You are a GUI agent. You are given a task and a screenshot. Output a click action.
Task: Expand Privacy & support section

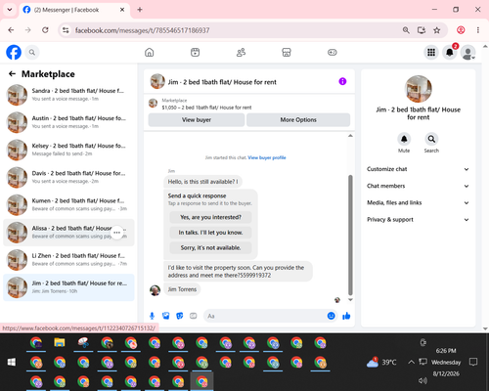point(418,220)
